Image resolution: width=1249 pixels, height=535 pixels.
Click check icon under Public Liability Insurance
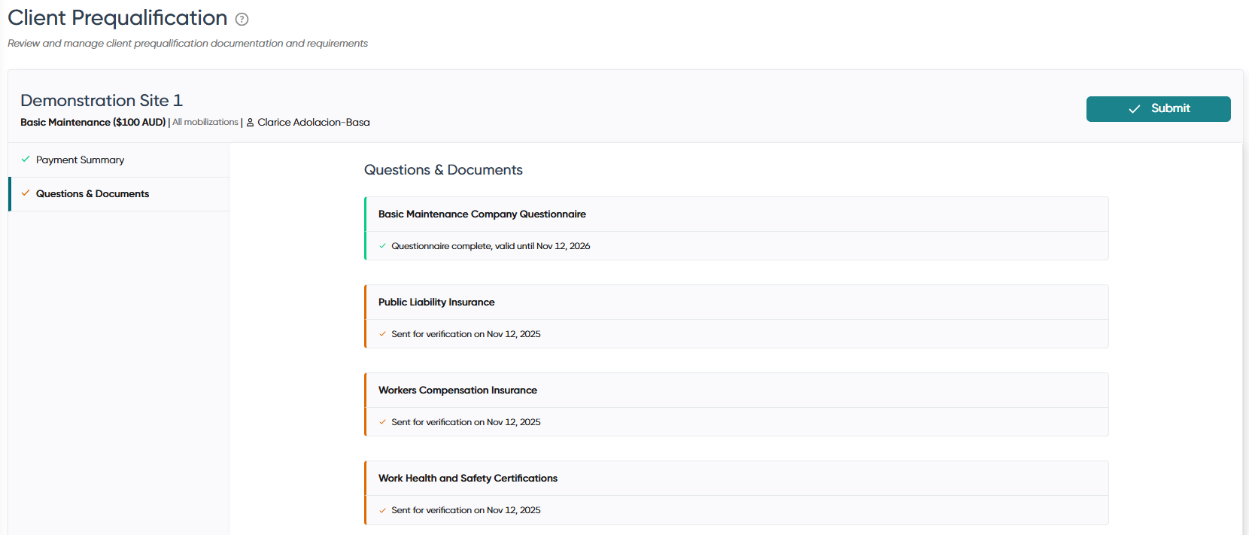pos(382,334)
